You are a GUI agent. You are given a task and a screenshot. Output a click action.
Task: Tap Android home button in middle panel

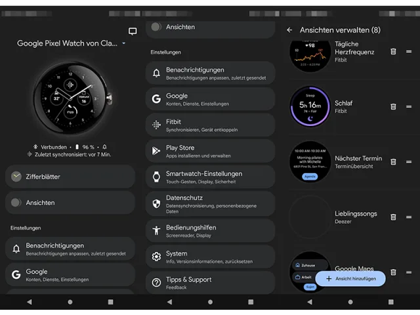point(210,302)
